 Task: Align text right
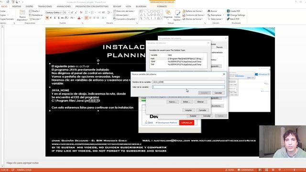[94, 18]
